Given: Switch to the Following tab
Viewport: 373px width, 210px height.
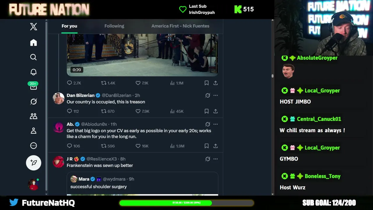Looking at the screenshot, I should (114, 26).
